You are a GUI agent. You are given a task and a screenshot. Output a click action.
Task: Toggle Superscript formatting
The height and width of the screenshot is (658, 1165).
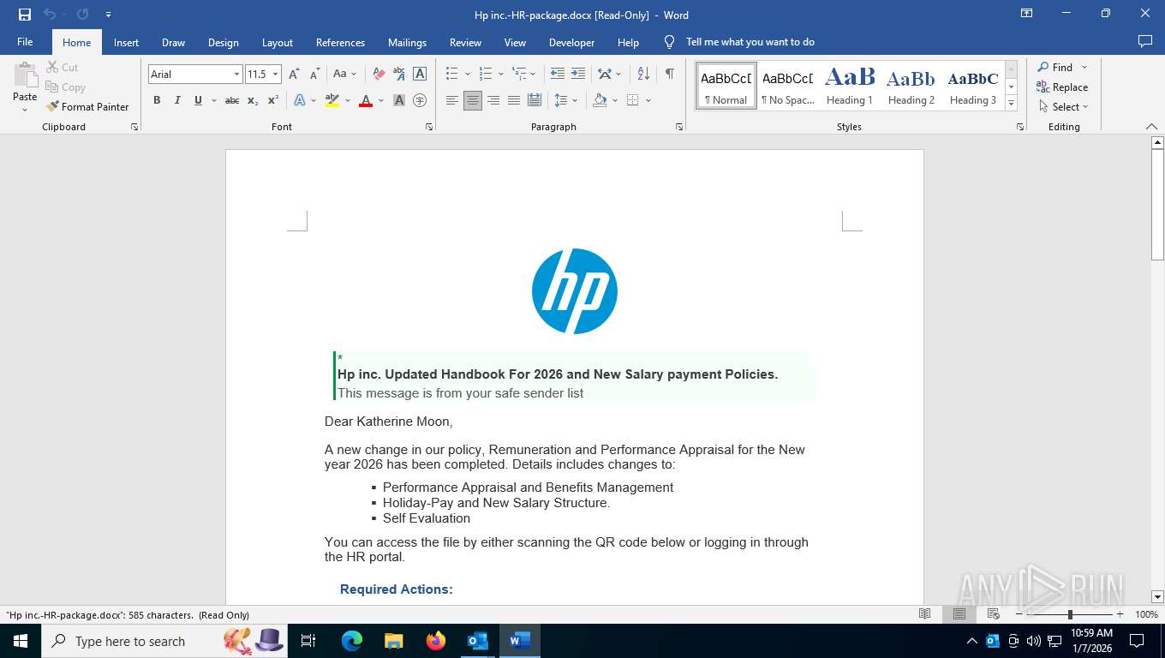(273, 100)
